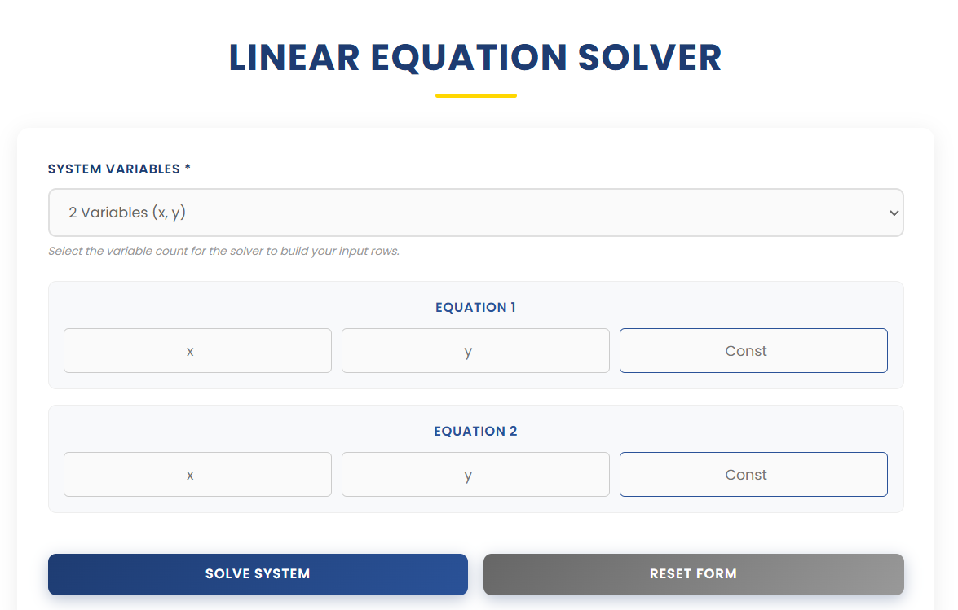Select the Const field in Equation 2
Screen dimensions: 958x610
click(x=753, y=474)
